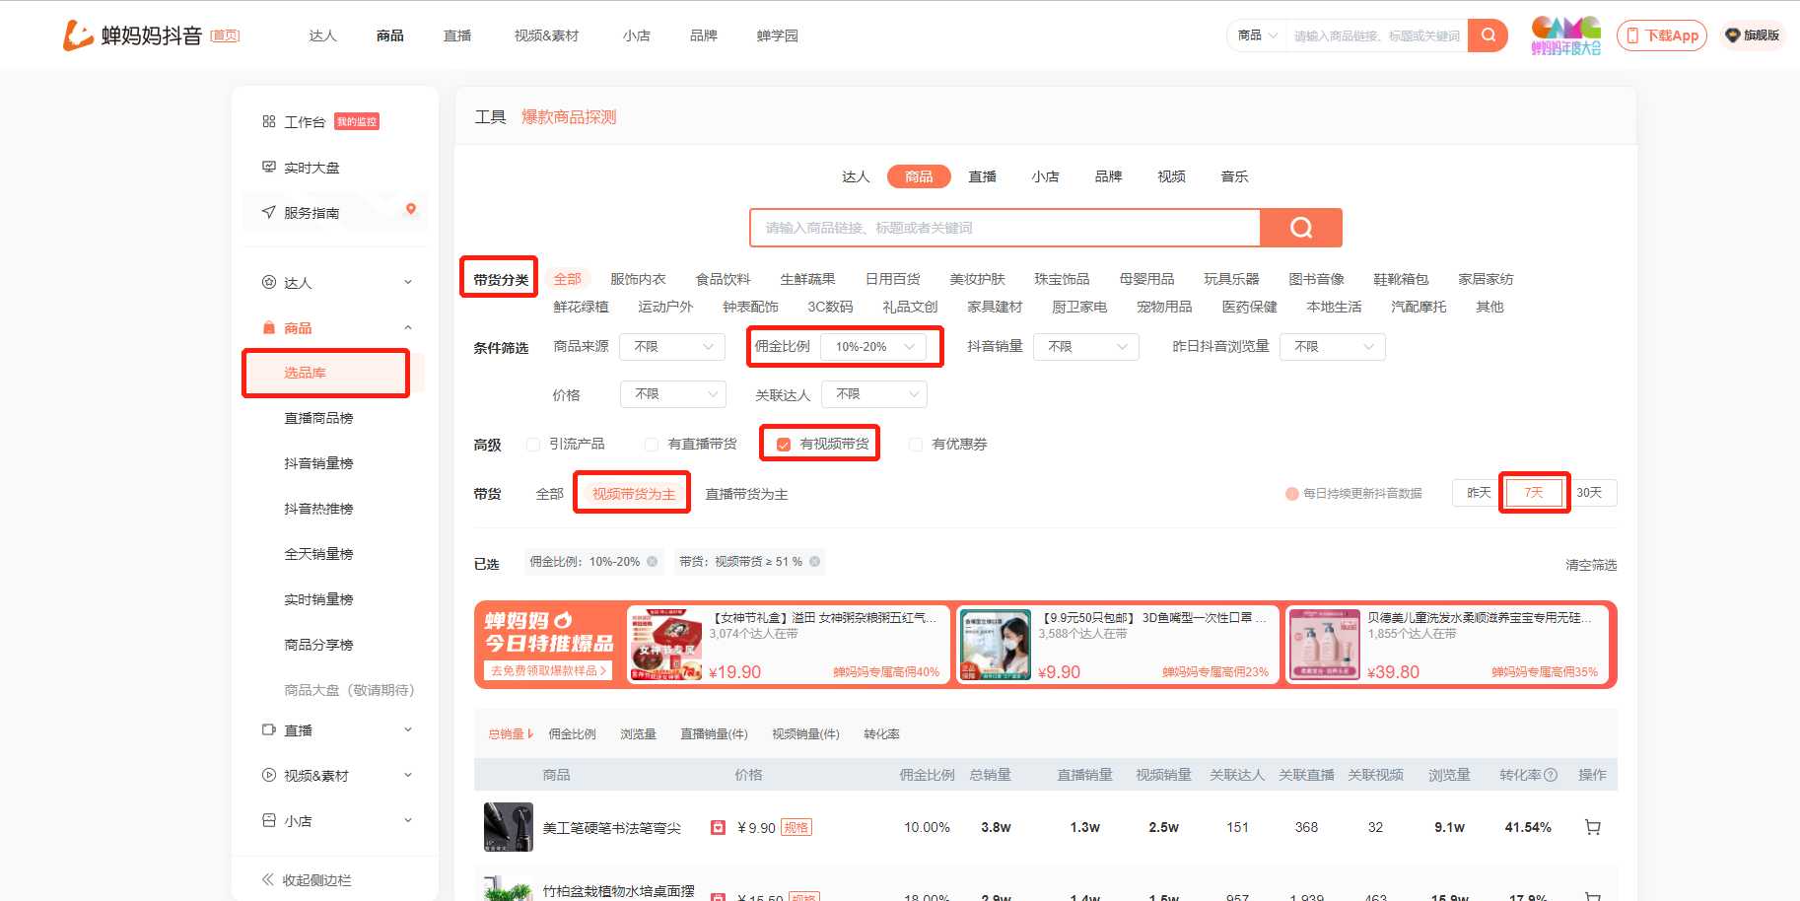Remove the 佣金比例 10%-20% selected filter tag
The image size is (1800, 901).
click(652, 562)
